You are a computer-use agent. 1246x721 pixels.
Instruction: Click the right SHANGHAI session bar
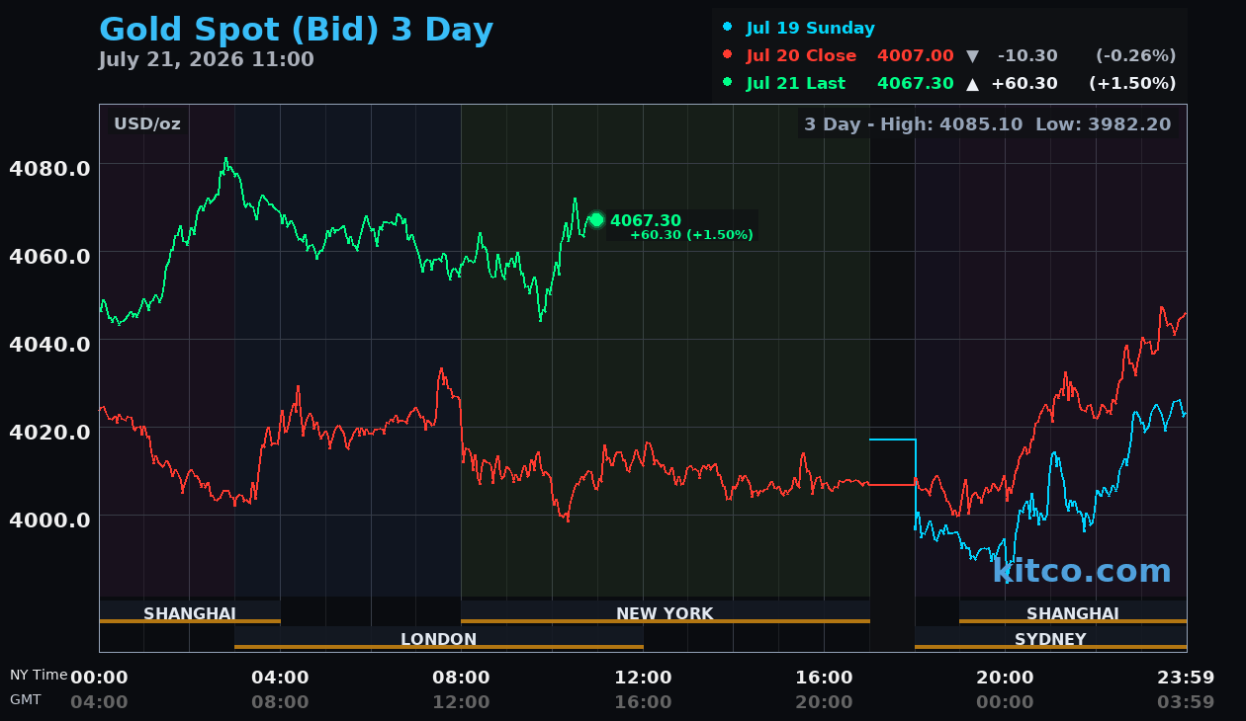[1073, 612]
